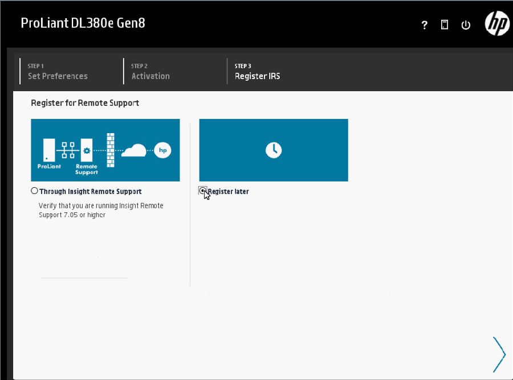This screenshot has width=513, height=380.
Task: Open the help question mark icon
Action: (424, 25)
